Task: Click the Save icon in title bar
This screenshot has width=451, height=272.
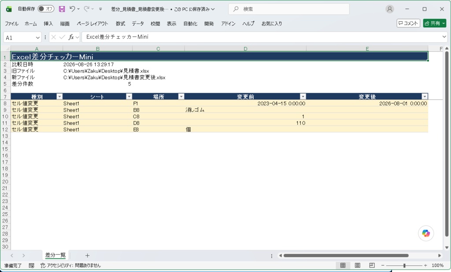Action: (62, 9)
